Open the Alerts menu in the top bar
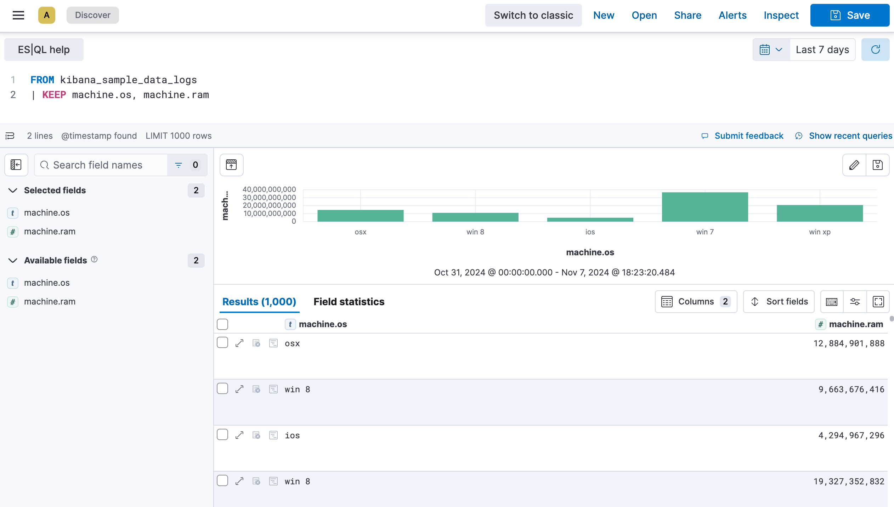This screenshot has width=894, height=507. pyautogui.click(x=732, y=15)
